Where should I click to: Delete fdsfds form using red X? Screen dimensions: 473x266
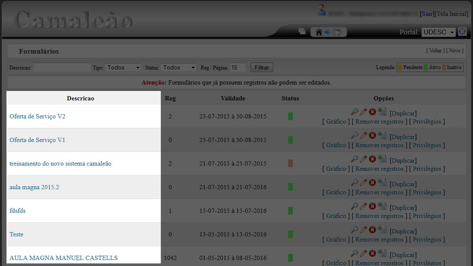pos(373,206)
